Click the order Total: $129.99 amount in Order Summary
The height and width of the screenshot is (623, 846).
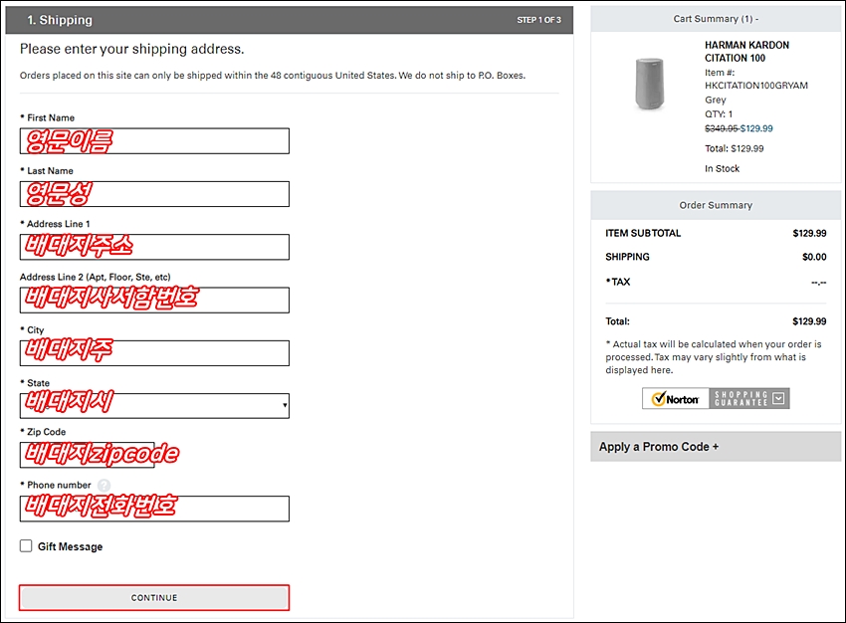click(809, 321)
